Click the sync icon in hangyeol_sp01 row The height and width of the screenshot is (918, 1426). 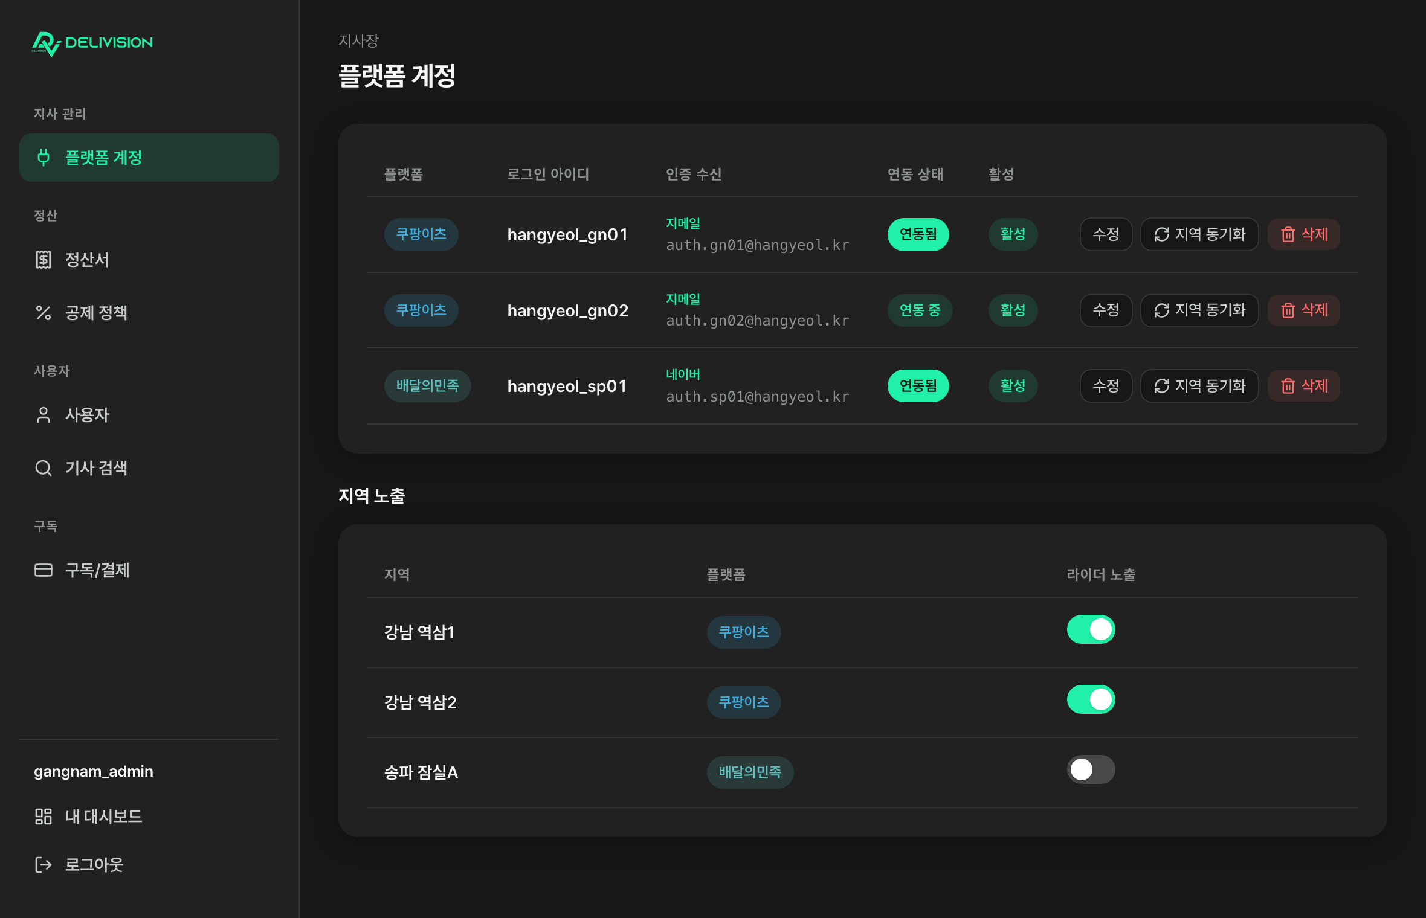tap(1161, 386)
